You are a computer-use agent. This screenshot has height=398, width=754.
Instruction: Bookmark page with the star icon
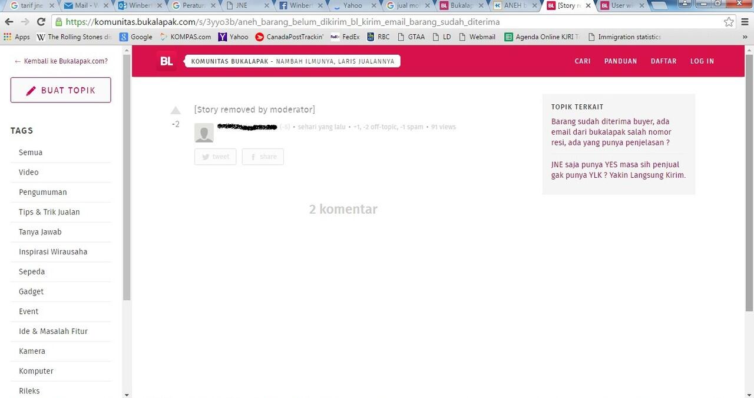729,22
